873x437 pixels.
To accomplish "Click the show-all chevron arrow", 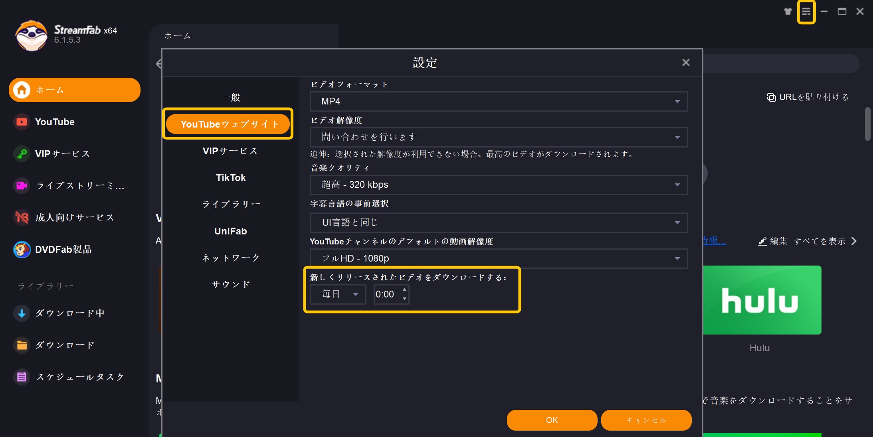I will click(x=854, y=241).
